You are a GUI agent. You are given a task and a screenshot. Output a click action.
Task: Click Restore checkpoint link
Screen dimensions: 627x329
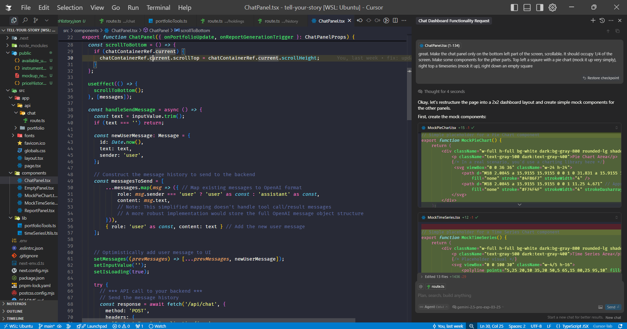coord(601,78)
